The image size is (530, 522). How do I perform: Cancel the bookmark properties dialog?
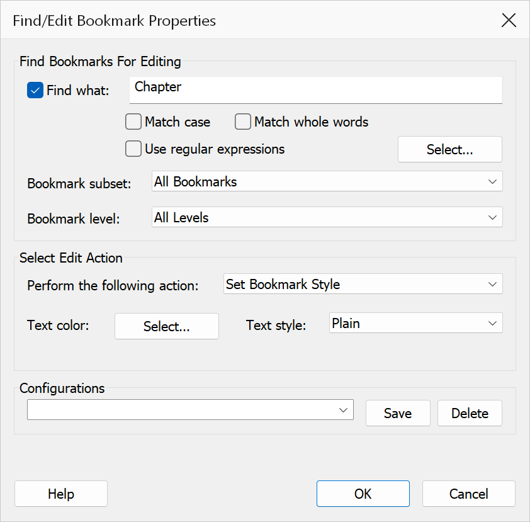(469, 494)
